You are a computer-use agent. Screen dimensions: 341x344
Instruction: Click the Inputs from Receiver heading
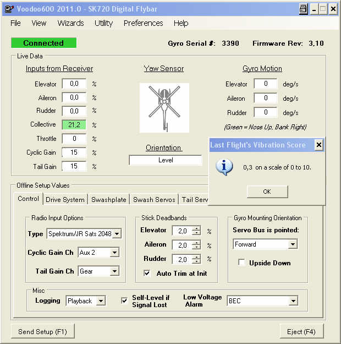coord(59,68)
